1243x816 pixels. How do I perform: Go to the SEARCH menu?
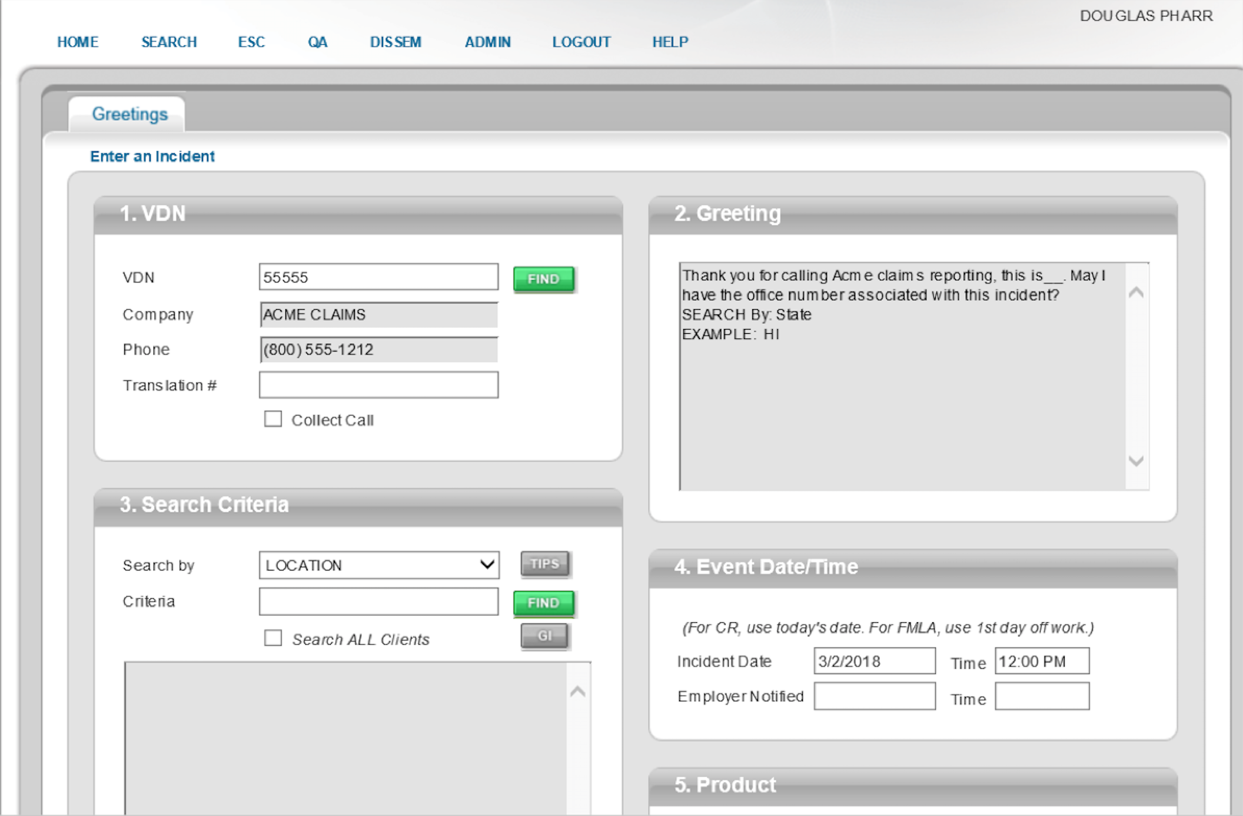pyautogui.click(x=169, y=42)
